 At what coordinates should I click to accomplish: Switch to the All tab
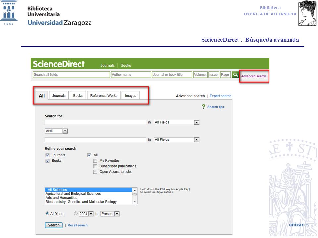42,96
